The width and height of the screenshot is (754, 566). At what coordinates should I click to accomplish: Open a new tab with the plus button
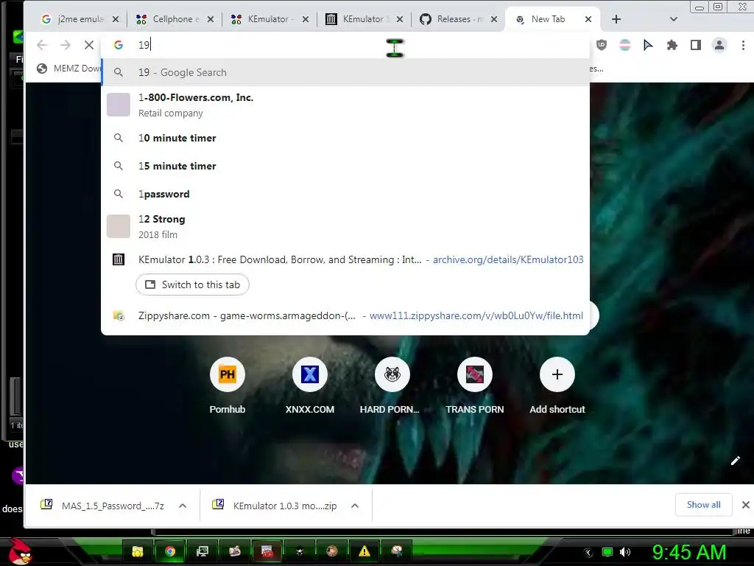pos(616,19)
